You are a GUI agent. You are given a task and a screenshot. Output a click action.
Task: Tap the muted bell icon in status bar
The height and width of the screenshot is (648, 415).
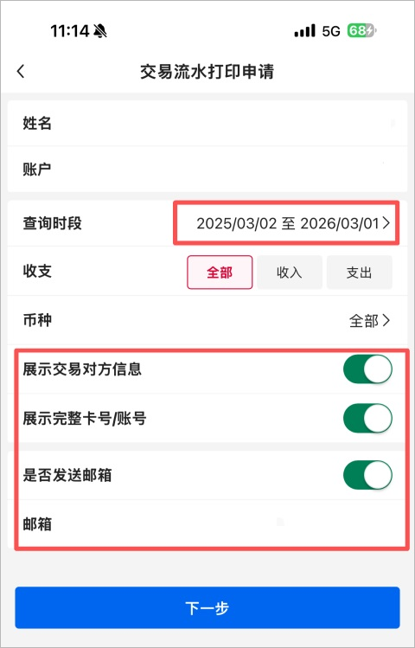100,30
